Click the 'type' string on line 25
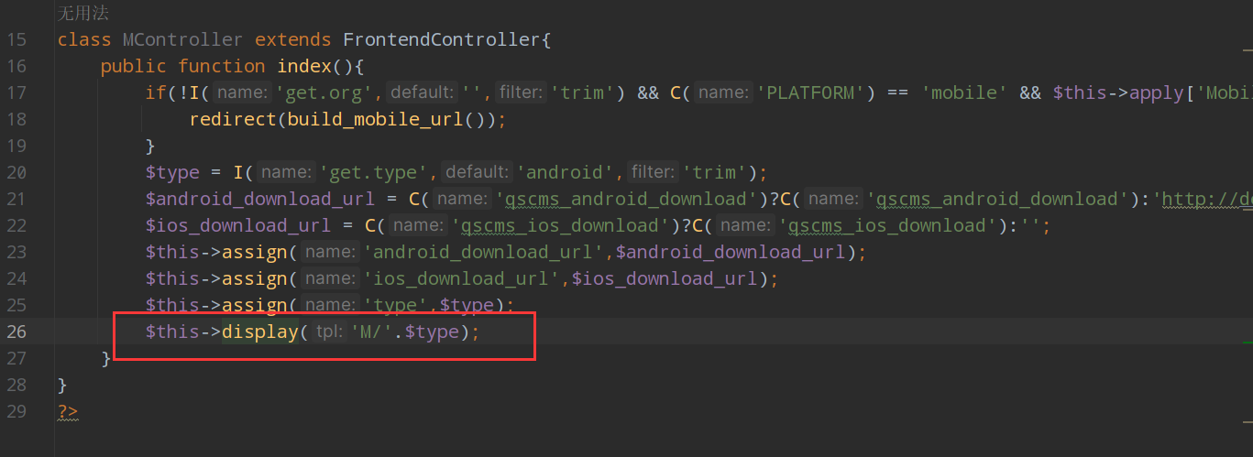Screen dimensions: 1253x457 coord(397,305)
